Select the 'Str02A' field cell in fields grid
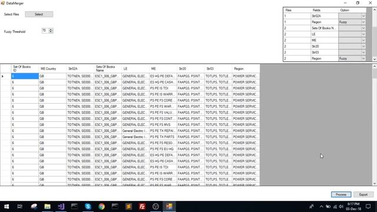This screenshot has width=377, height=212. [x=325, y=16]
